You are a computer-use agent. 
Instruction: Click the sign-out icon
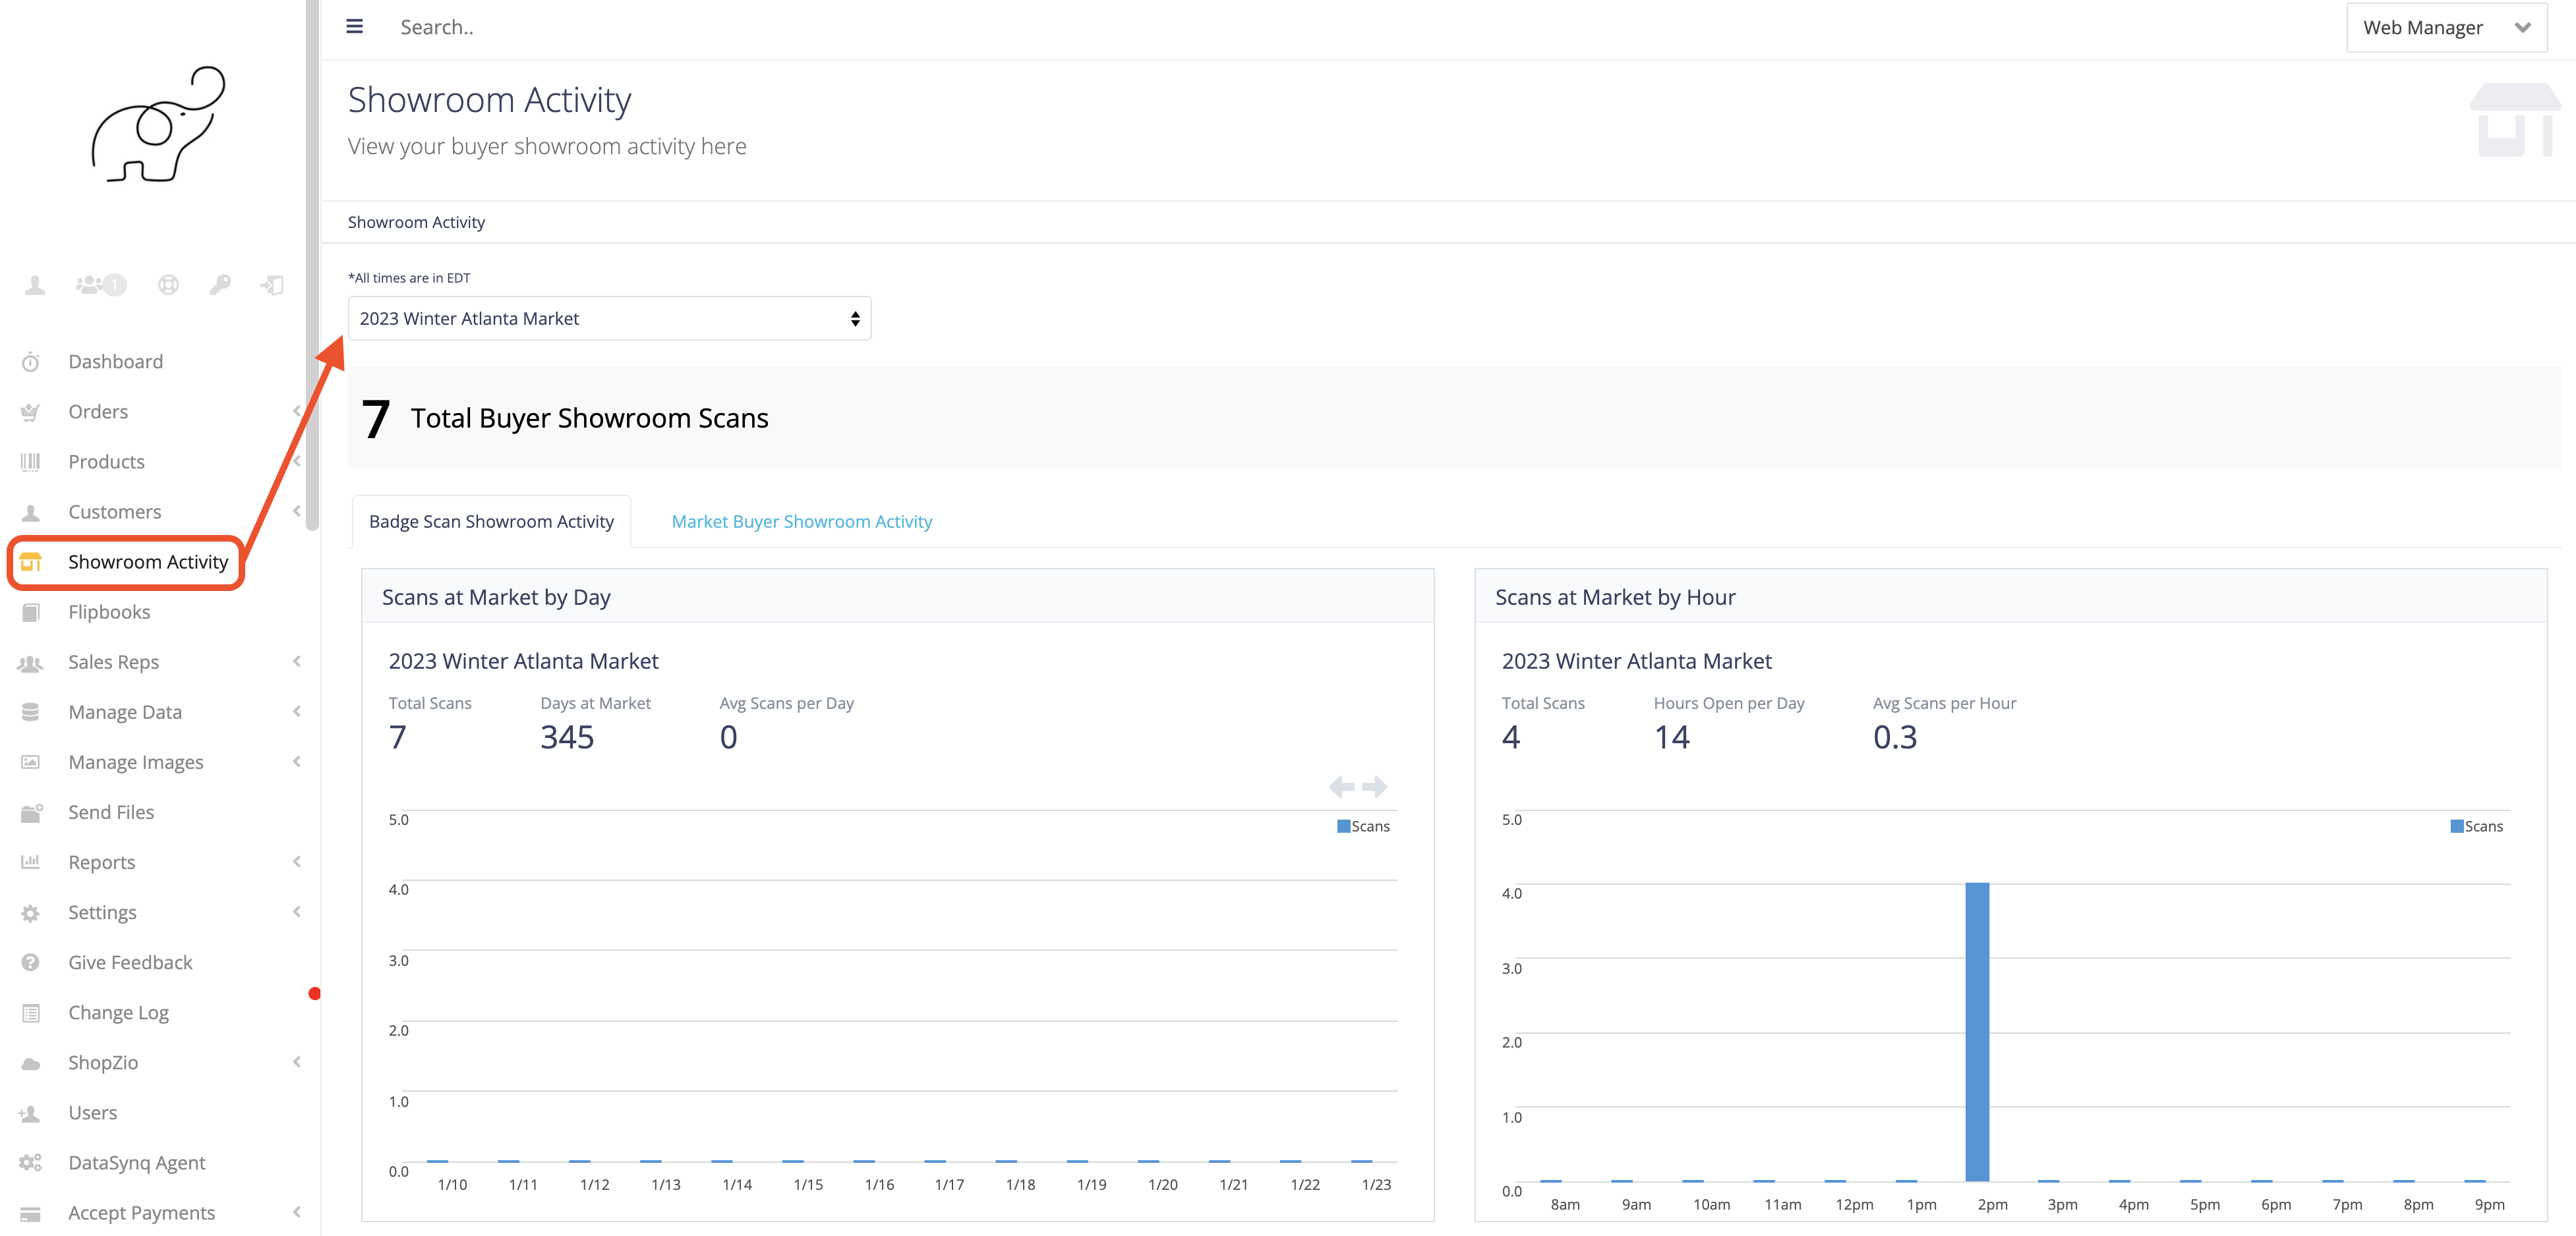pos(272,286)
